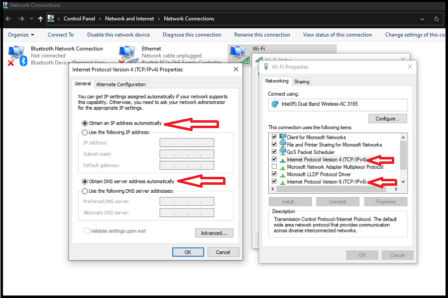Click the Back arrow in navigation bar
This screenshot has height=298, width=448.
click(8, 19)
